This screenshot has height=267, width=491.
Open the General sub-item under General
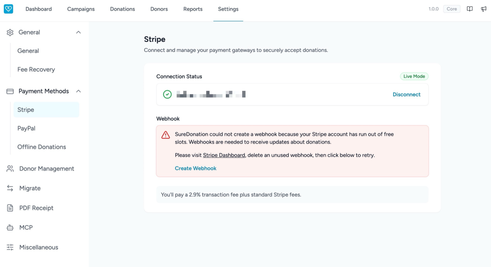28,51
